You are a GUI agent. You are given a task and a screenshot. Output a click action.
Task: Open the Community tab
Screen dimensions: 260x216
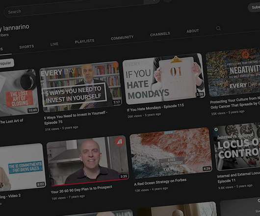(x=122, y=38)
